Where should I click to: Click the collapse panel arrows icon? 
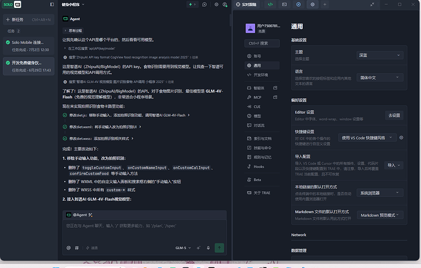pyautogui.click(x=372, y=4)
